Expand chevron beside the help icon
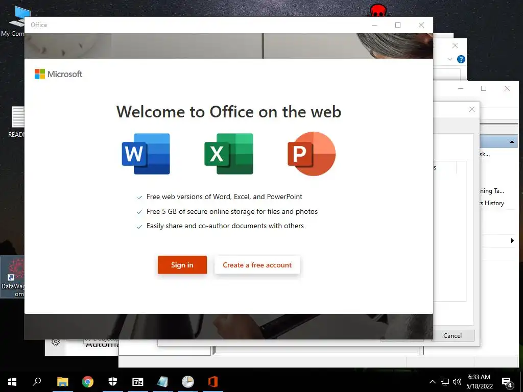 click(449, 59)
